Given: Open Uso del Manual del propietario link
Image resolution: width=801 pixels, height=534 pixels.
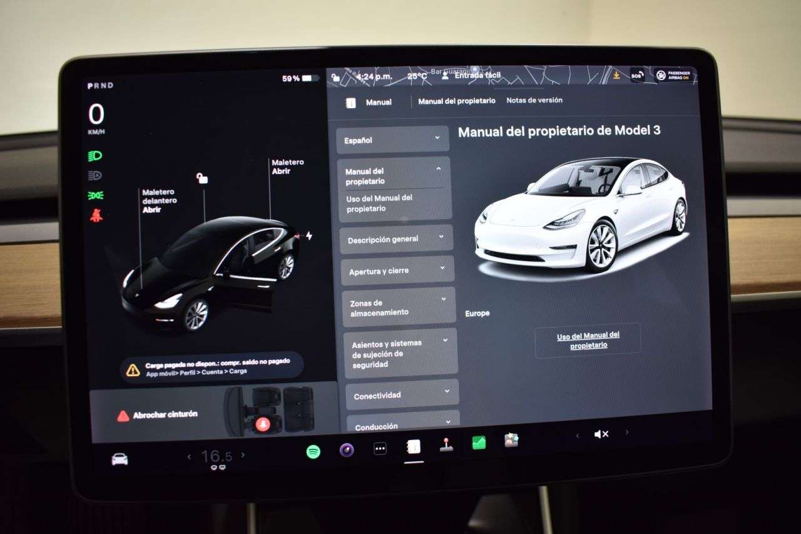Looking at the screenshot, I should (x=587, y=339).
